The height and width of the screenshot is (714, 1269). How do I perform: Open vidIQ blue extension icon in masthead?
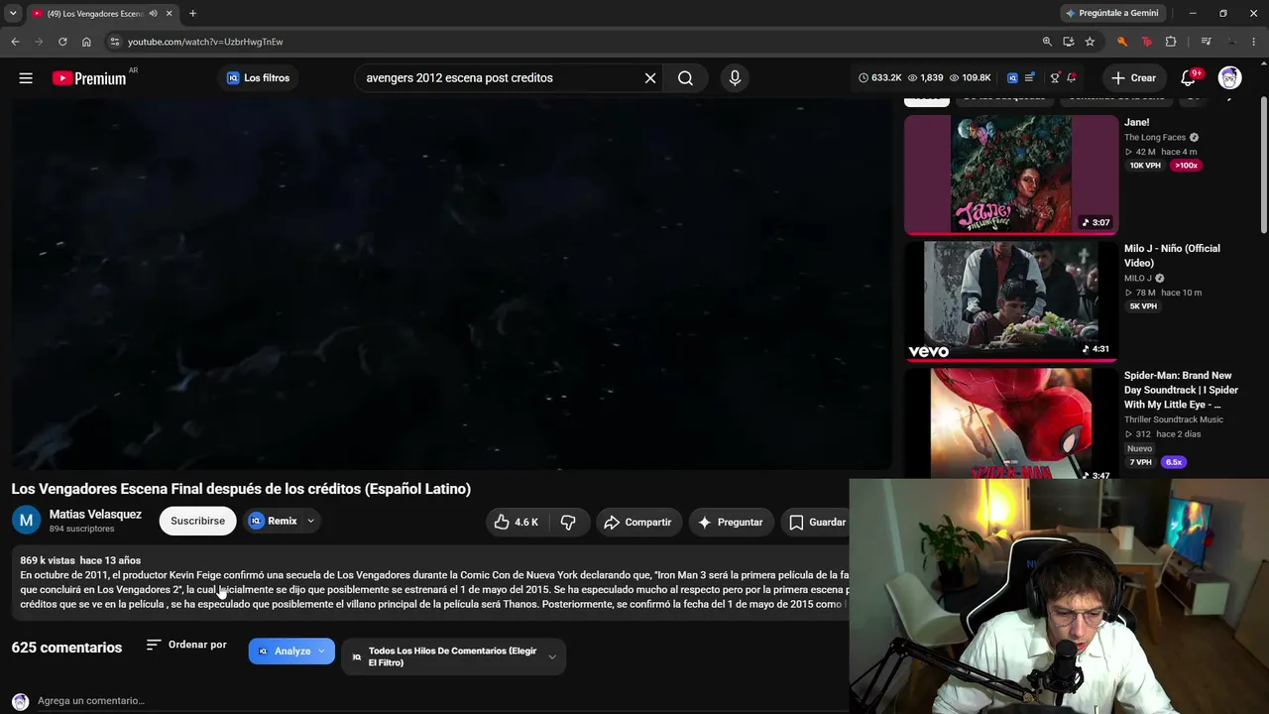tap(1012, 77)
